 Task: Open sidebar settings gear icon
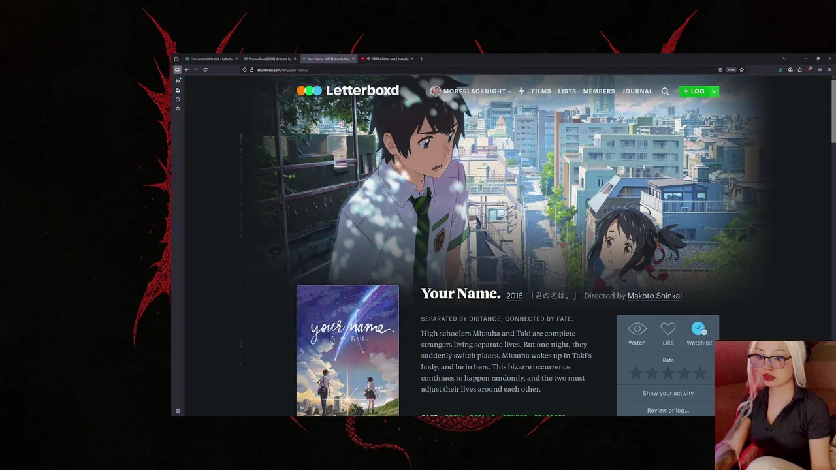click(x=178, y=411)
